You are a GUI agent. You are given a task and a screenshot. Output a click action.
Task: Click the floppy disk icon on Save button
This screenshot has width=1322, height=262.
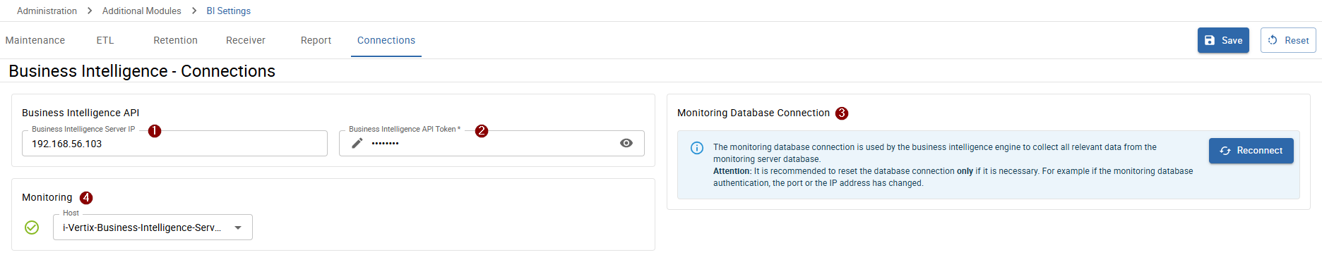pos(1210,40)
